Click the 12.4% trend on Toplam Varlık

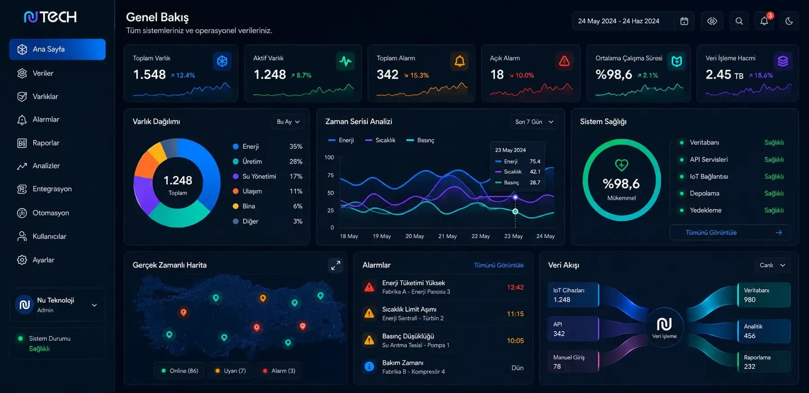(x=182, y=75)
